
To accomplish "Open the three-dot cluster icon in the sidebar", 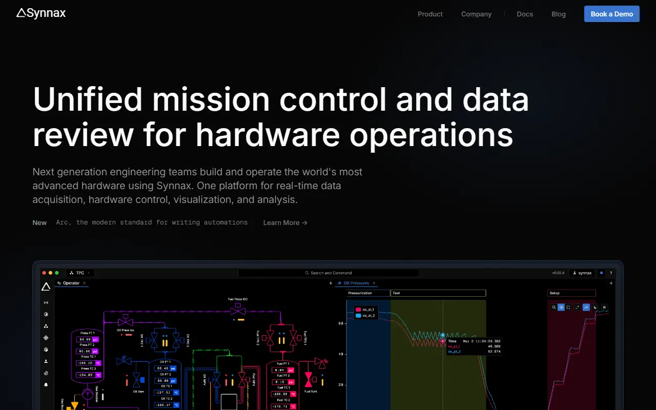I will point(46,326).
